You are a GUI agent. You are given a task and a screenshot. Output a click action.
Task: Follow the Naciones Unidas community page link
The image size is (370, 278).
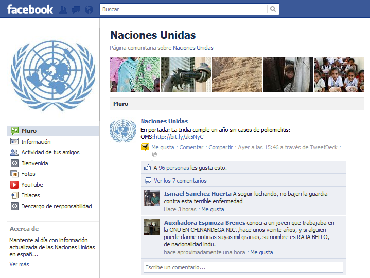coord(193,48)
